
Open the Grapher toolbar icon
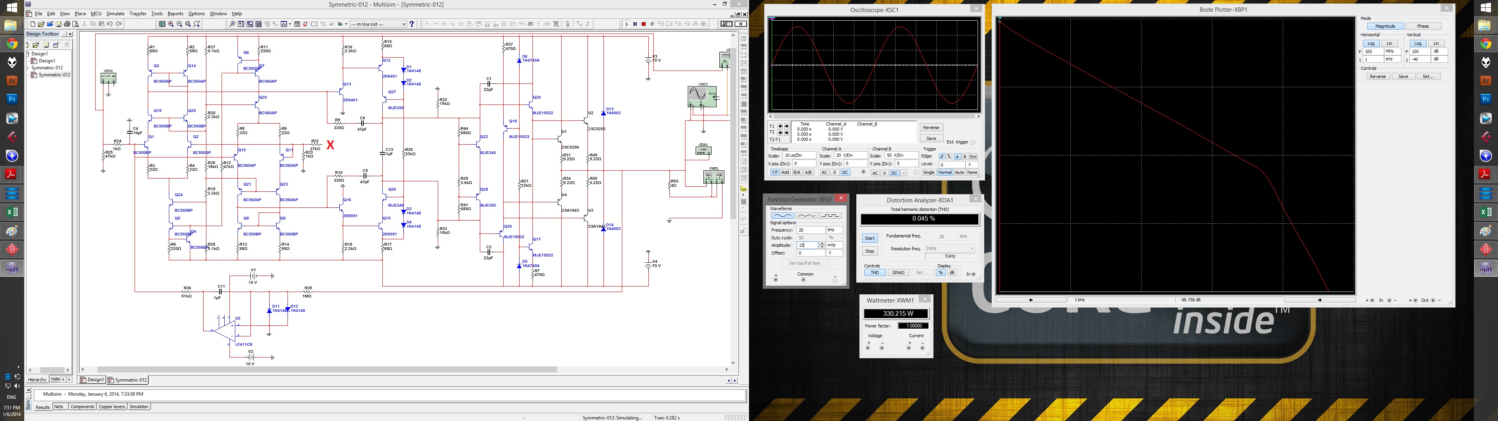click(x=284, y=24)
